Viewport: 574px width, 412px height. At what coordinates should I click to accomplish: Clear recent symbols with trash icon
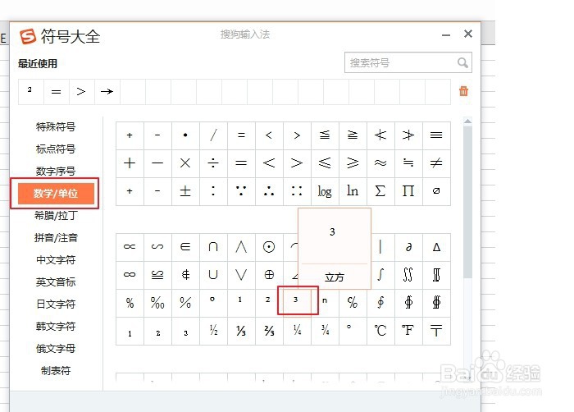coord(463,91)
